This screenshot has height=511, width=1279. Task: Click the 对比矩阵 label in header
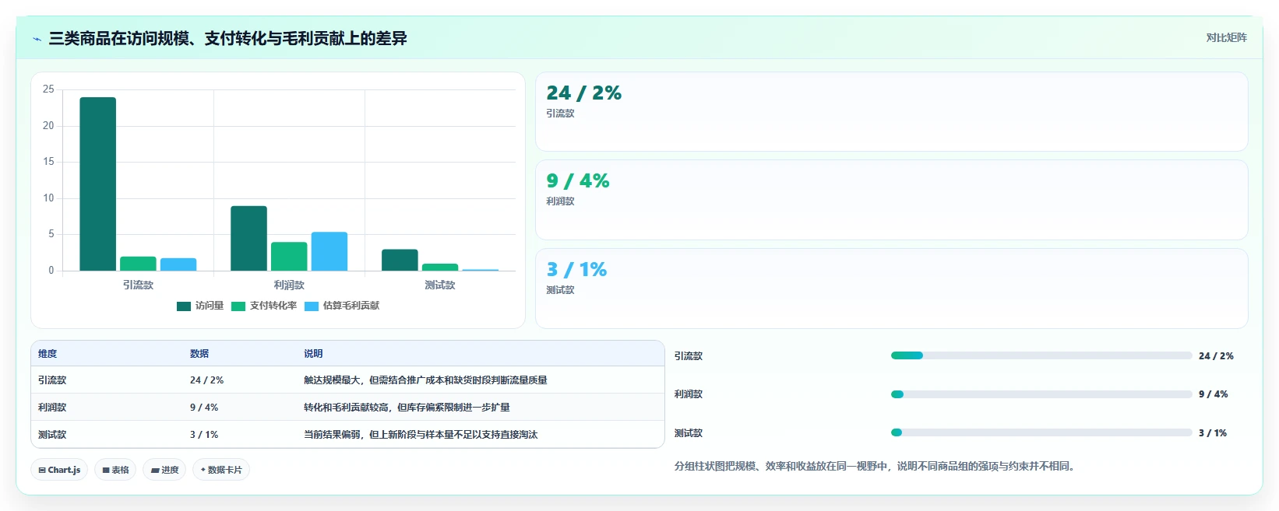tap(1226, 38)
